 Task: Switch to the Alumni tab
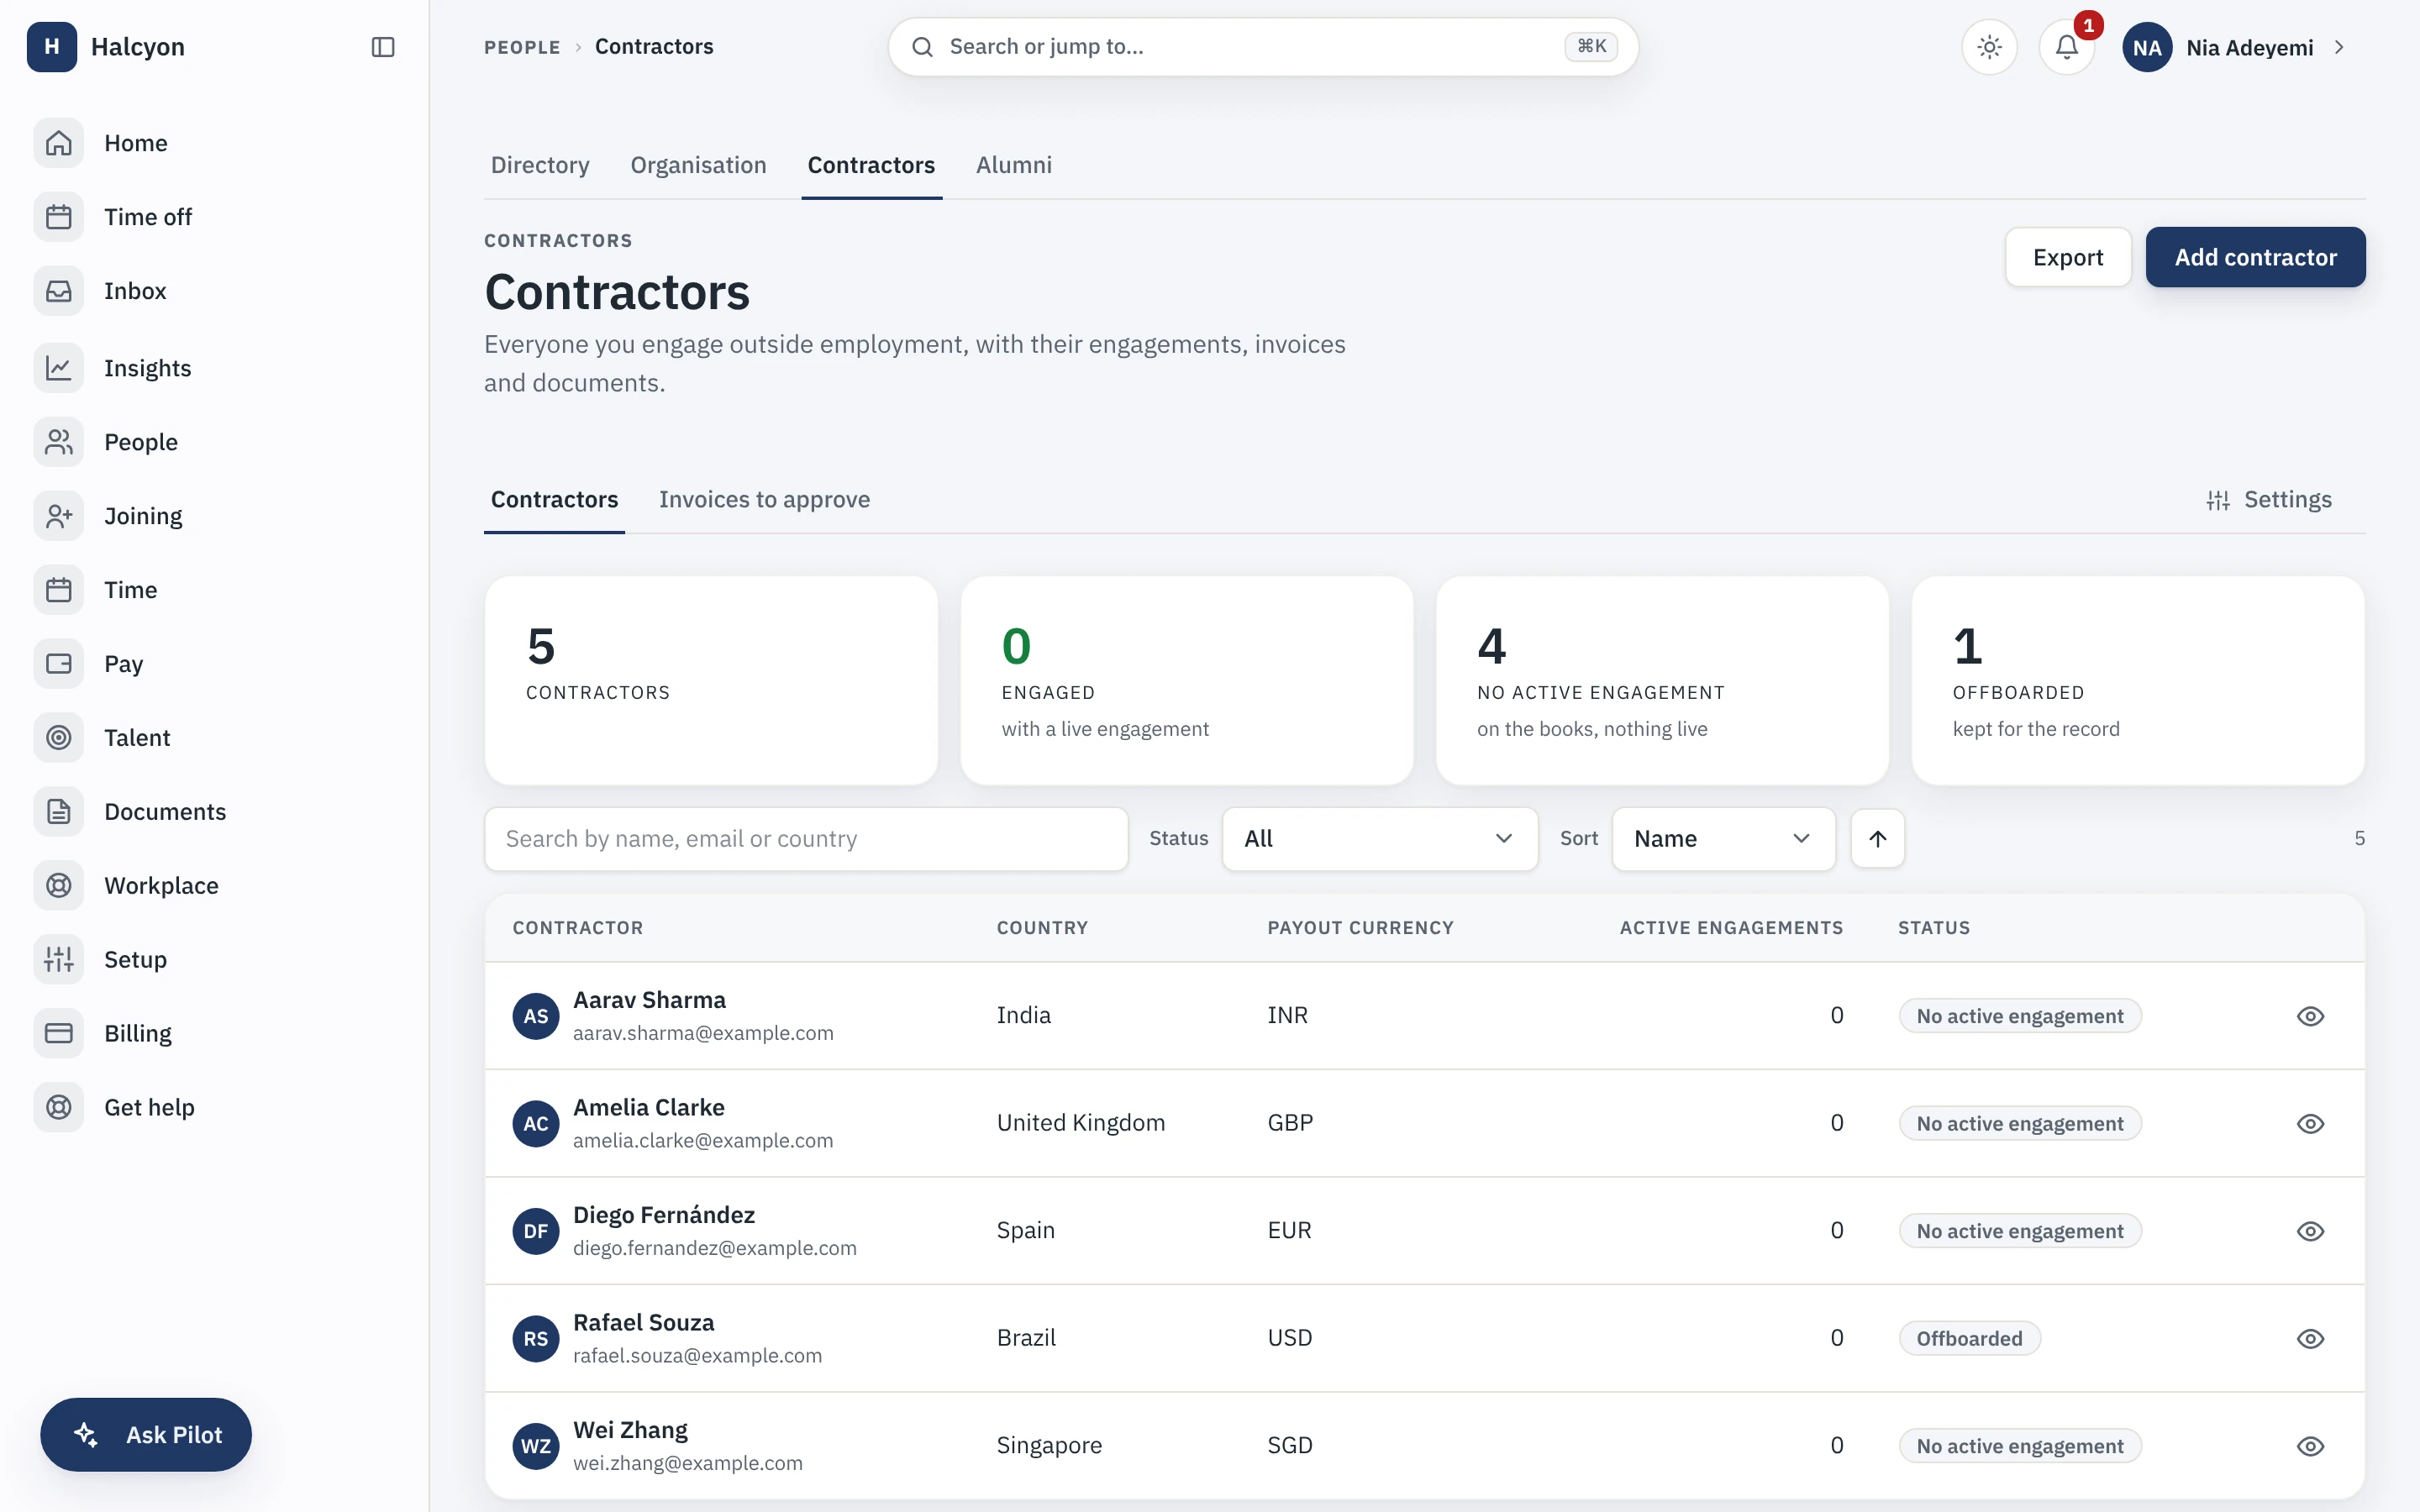pos(1014,165)
